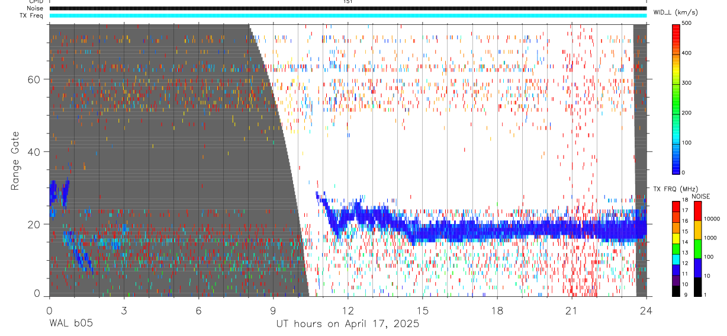Click the '21' hour tick on time axis
Image resolution: width=727 pixels, height=336 pixels.
tap(571, 310)
